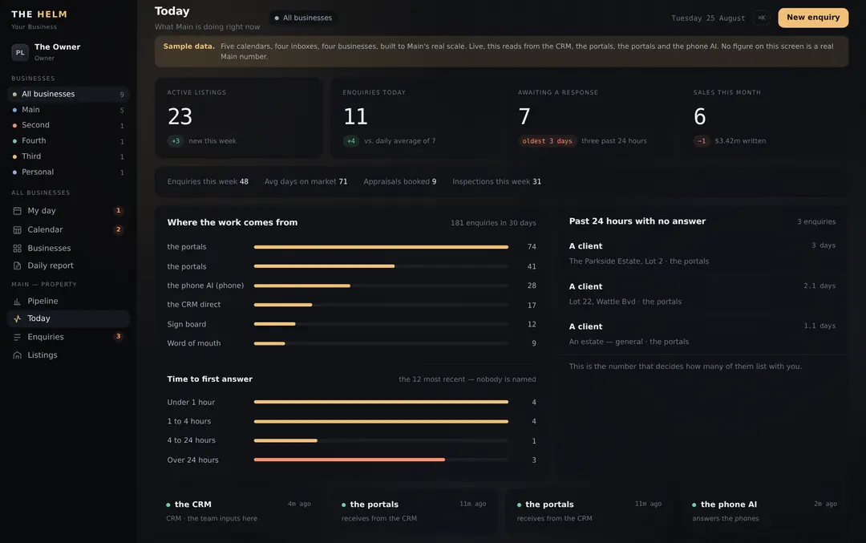Click the Businesses grid icon
This screenshot has height=543, width=866.
pyautogui.click(x=17, y=249)
